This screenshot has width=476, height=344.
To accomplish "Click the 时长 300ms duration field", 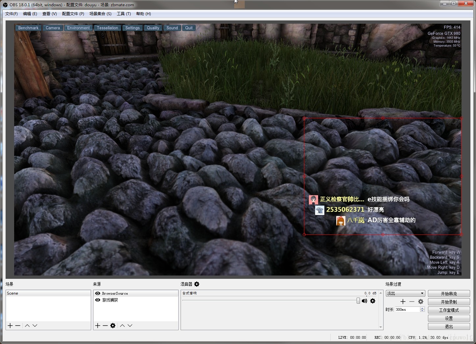I will [x=407, y=309].
